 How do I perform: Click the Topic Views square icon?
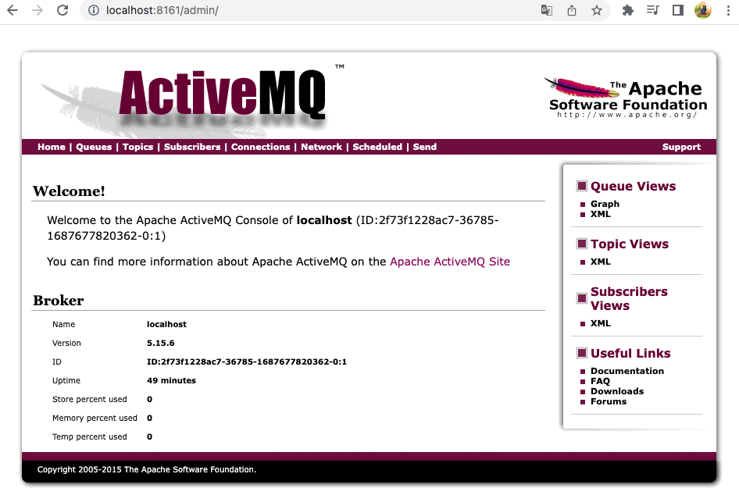pos(581,244)
